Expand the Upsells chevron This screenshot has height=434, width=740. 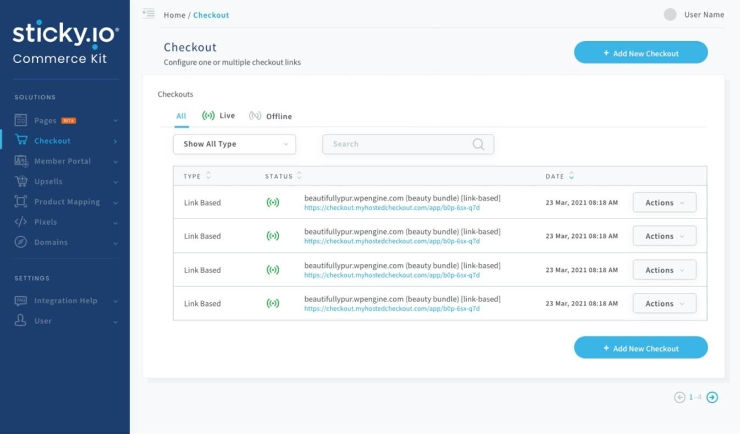tap(115, 182)
